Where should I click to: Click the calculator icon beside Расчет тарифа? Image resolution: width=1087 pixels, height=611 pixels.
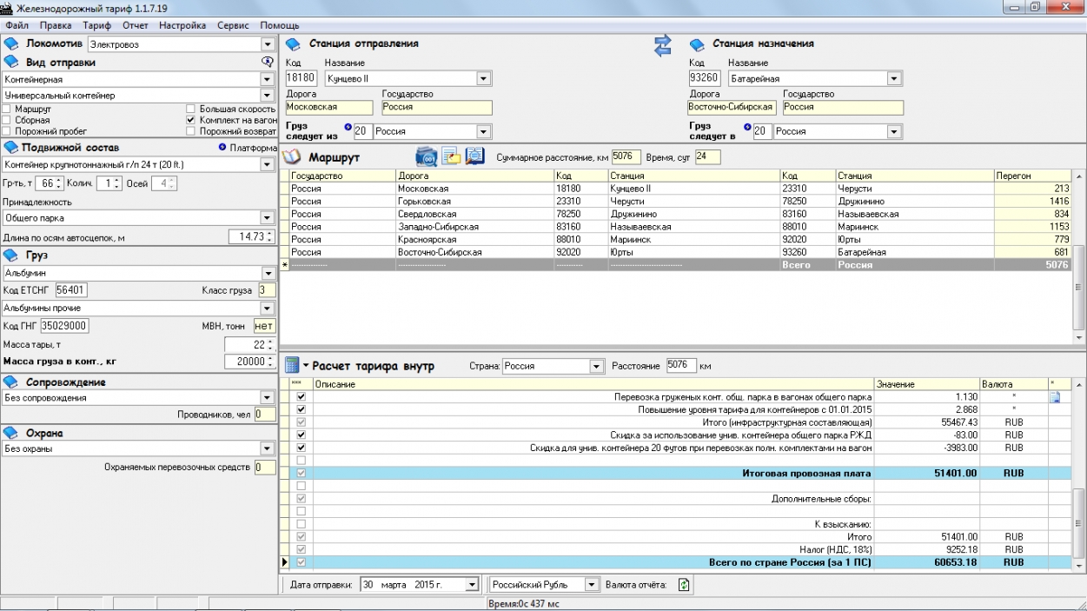292,366
